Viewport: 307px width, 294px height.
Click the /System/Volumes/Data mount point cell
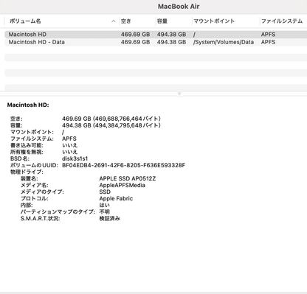[224, 42]
